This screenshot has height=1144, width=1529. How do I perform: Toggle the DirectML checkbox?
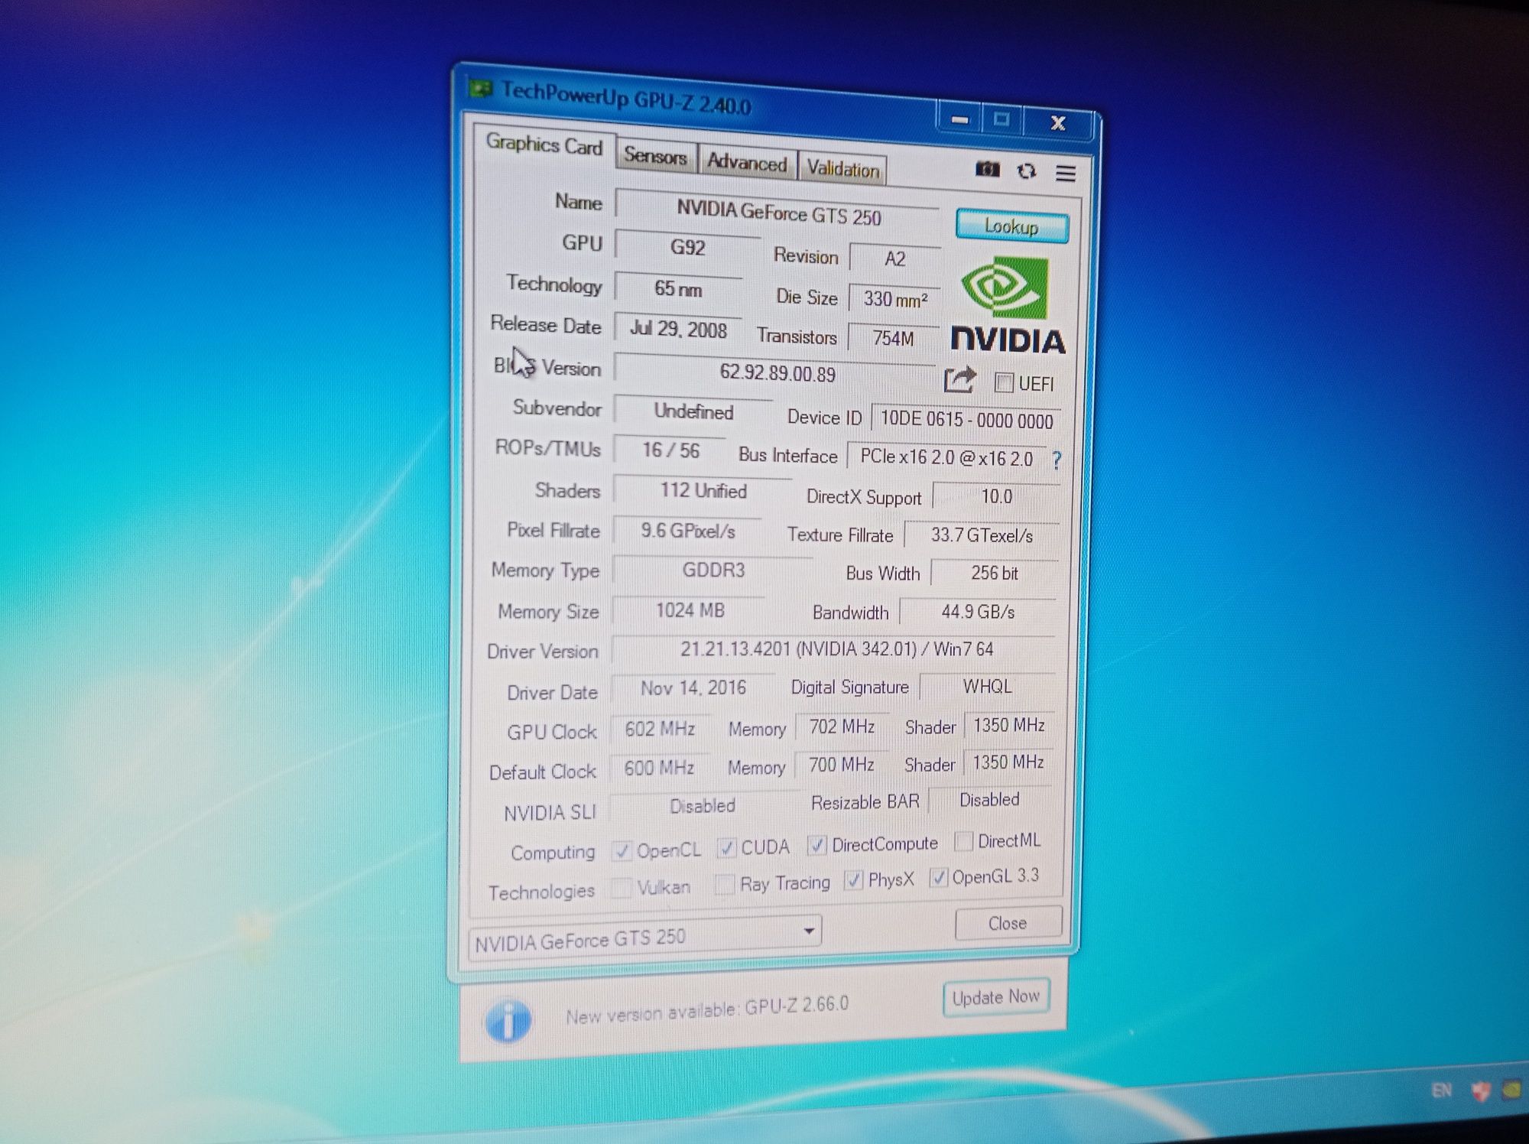tap(964, 841)
